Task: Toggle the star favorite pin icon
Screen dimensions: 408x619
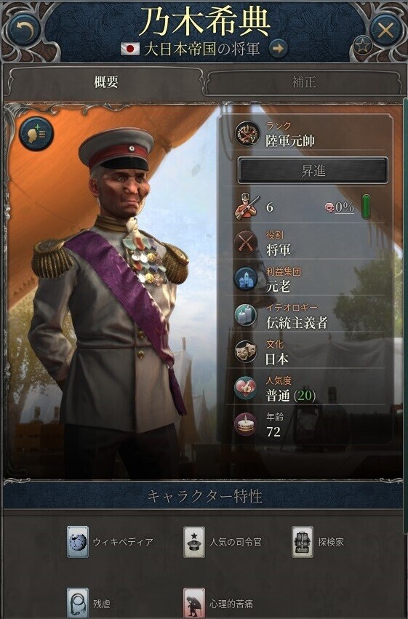Action: click(363, 46)
